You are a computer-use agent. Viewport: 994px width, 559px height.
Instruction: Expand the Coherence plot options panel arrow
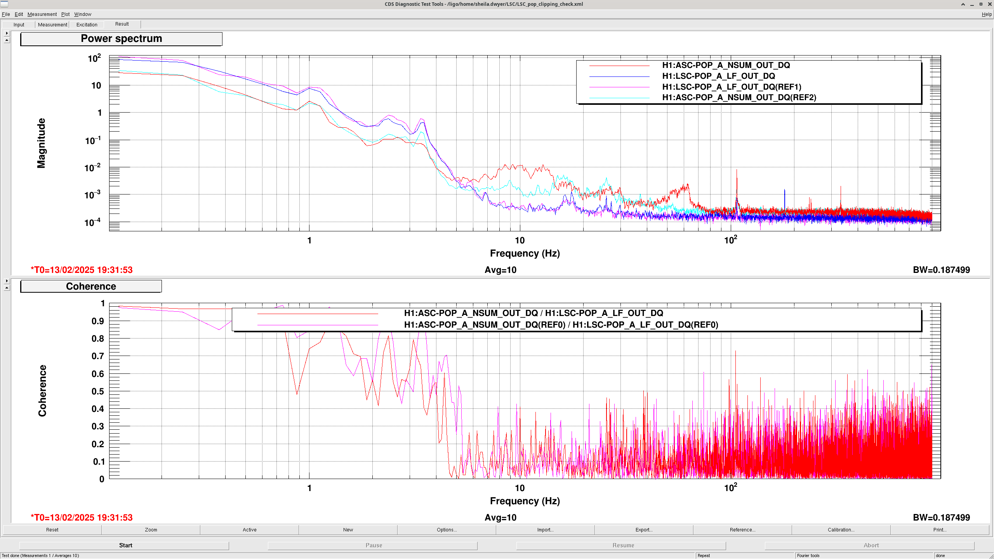[7, 281]
